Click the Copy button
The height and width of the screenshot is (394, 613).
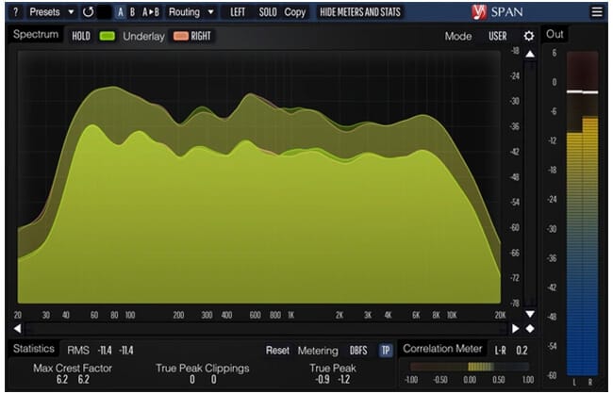pyautogui.click(x=295, y=12)
